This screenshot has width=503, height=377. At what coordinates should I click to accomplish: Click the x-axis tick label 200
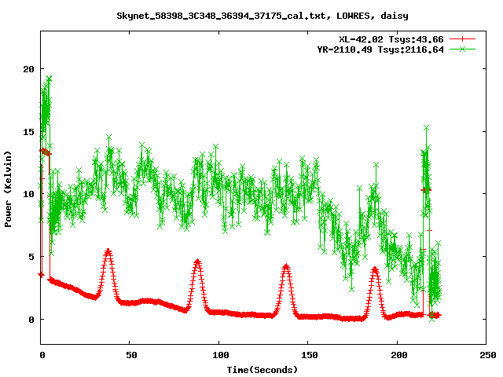(399, 355)
